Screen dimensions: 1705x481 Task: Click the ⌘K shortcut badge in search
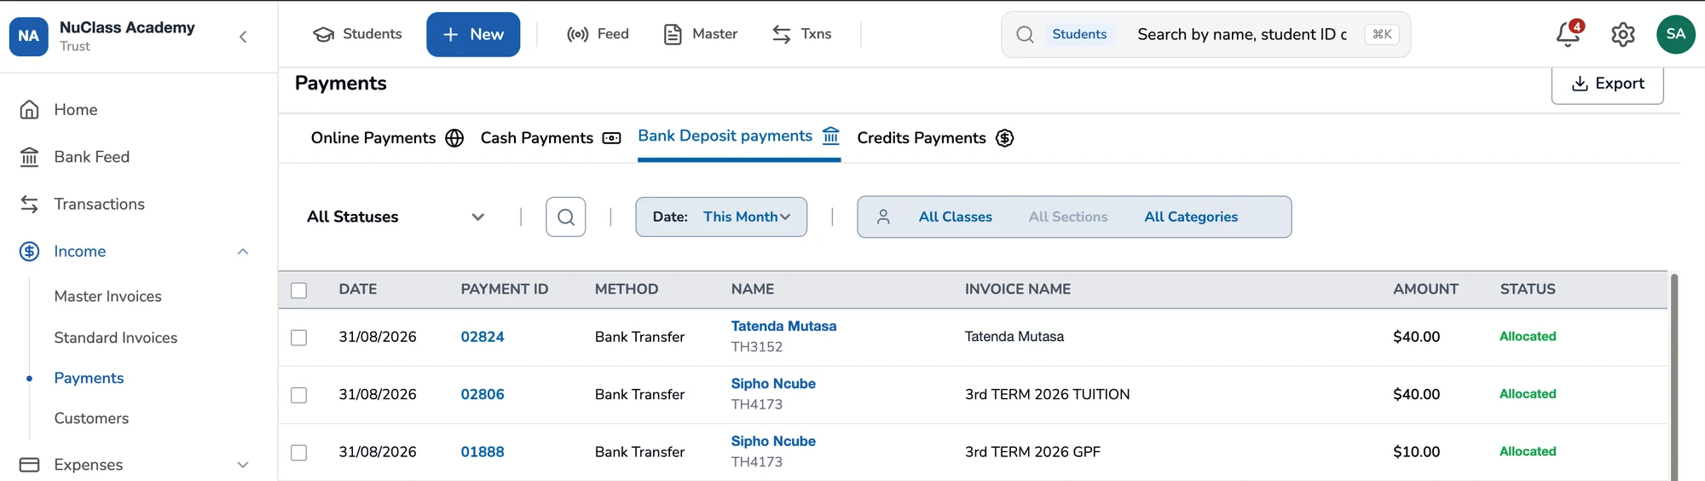pyautogui.click(x=1382, y=34)
